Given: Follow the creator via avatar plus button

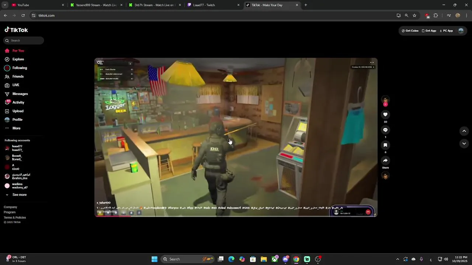Looking at the screenshot, I should coord(385,105).
